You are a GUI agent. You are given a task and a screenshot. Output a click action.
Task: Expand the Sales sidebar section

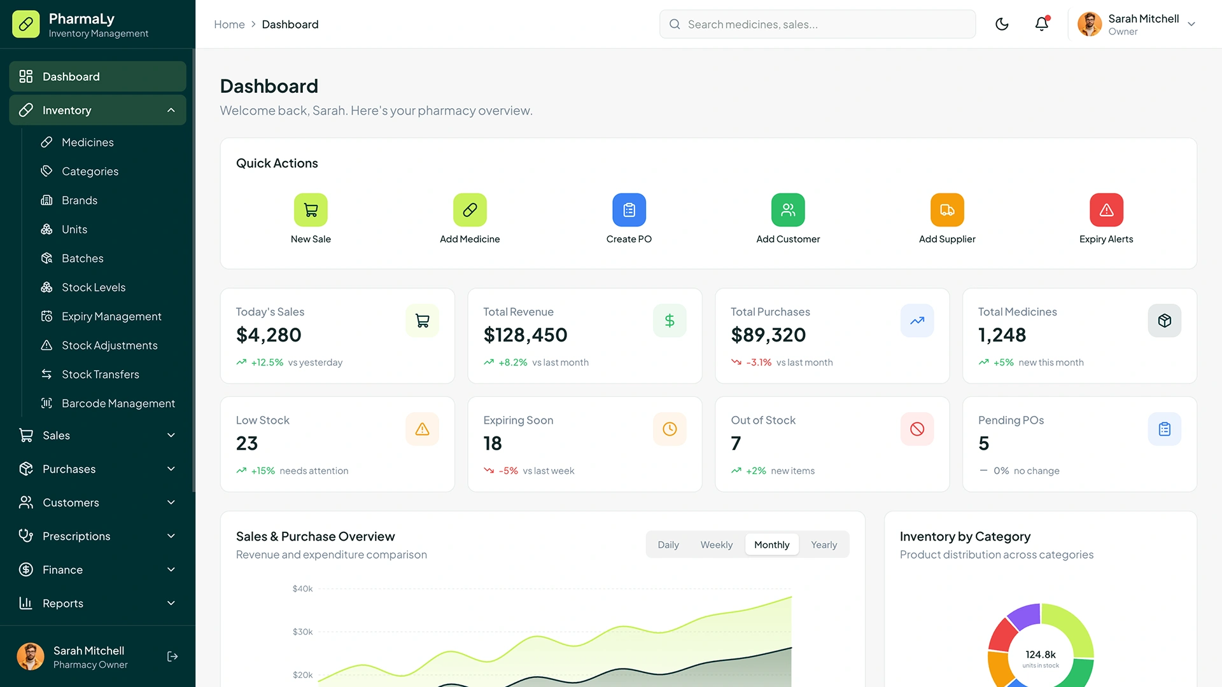pyautogui.click(x=97, y=435)
